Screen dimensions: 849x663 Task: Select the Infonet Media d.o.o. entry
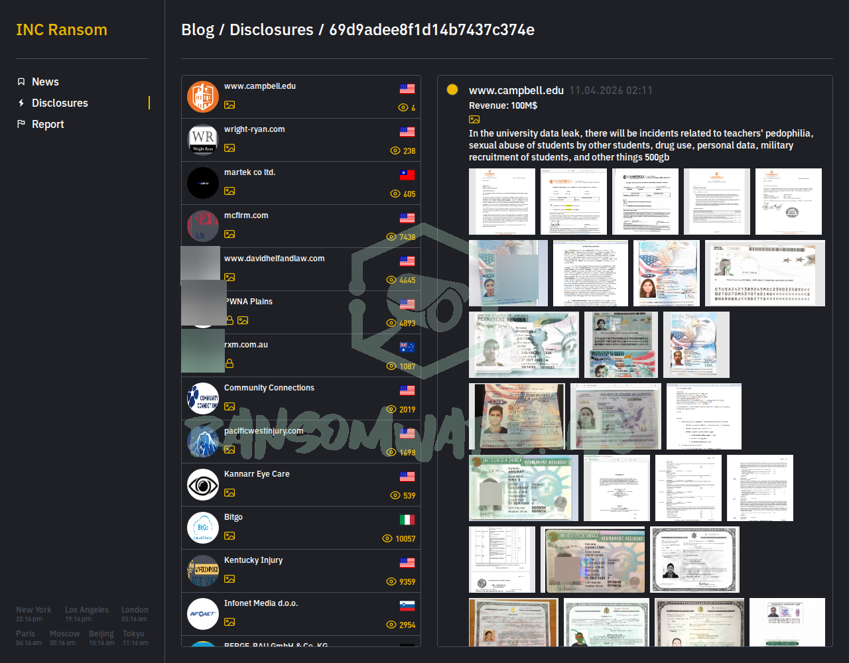coord(261,603)
